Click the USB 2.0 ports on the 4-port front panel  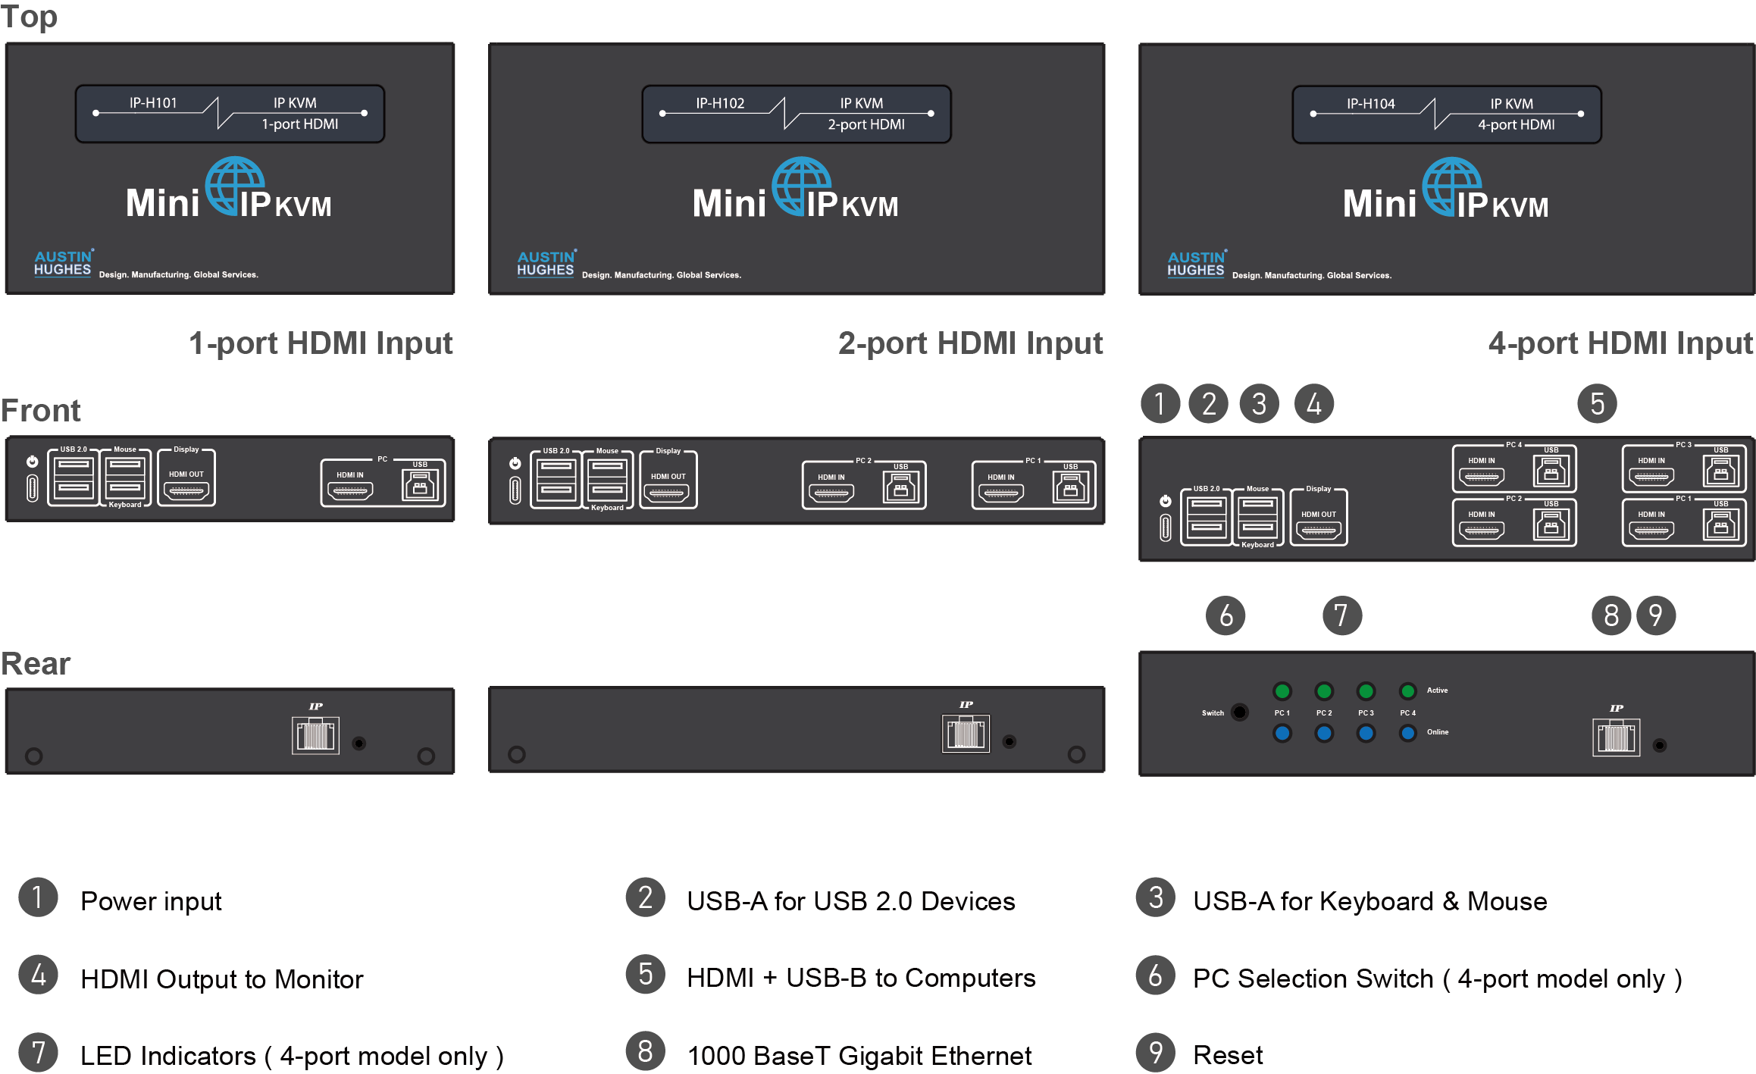click(1207, 517)
